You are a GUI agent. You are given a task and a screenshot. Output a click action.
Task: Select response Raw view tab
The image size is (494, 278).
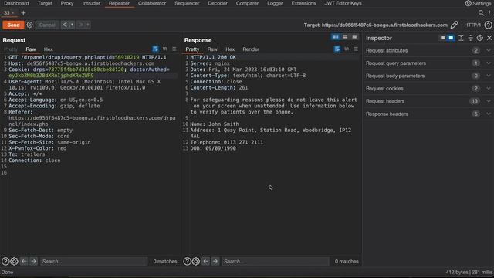tap(212, 49)
